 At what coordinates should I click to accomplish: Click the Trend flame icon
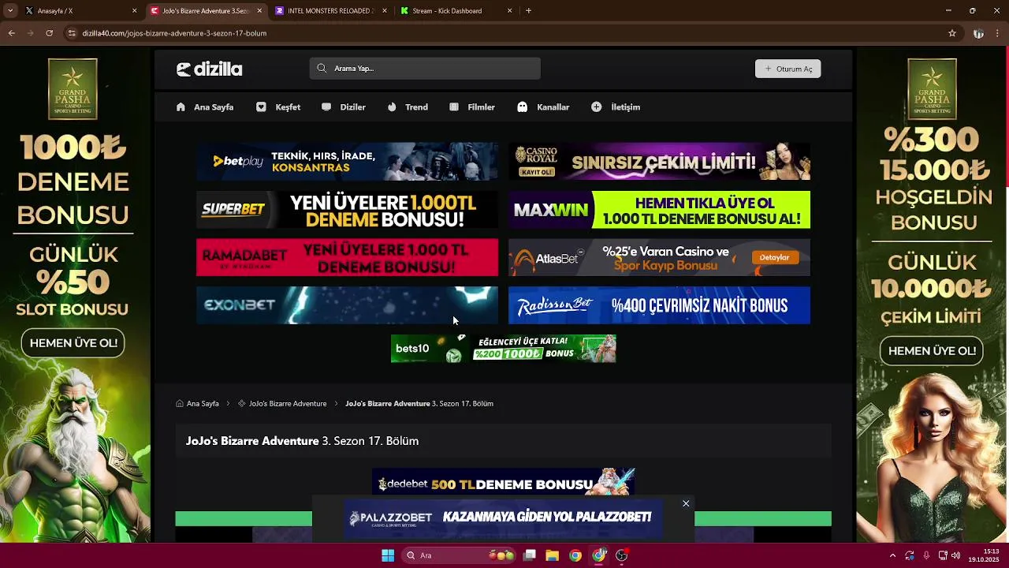pos(392,107)
